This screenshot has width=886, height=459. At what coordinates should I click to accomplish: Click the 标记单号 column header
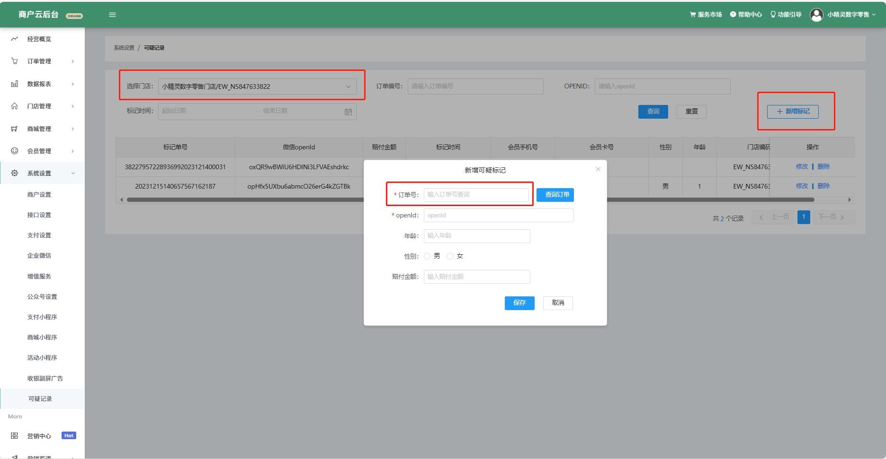pos(175,147)
